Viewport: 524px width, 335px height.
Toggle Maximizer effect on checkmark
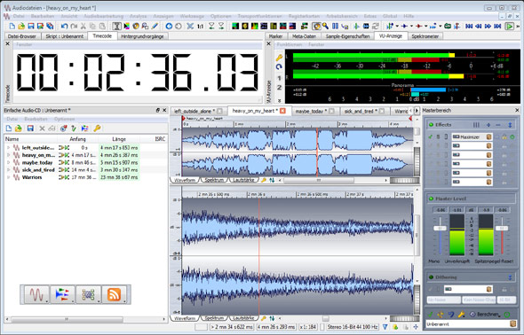[x=431, y=137]
